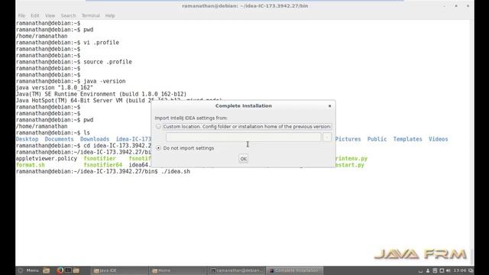This screenshot has width=489, height=275.
Task: Select Do not import settings option
Action: coord(158,147)
